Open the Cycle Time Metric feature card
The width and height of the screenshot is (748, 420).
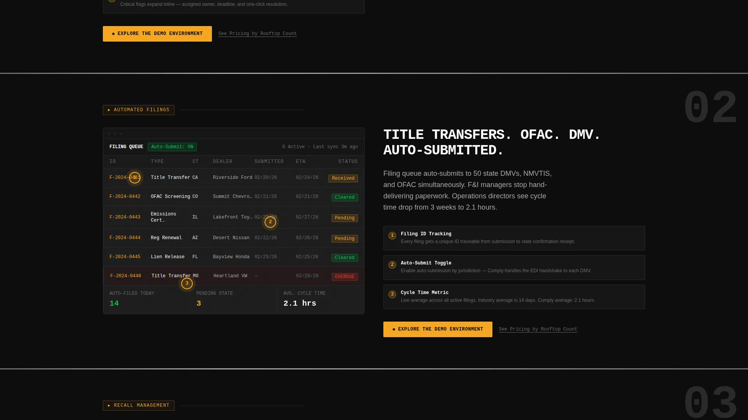(x=514, y=297)
